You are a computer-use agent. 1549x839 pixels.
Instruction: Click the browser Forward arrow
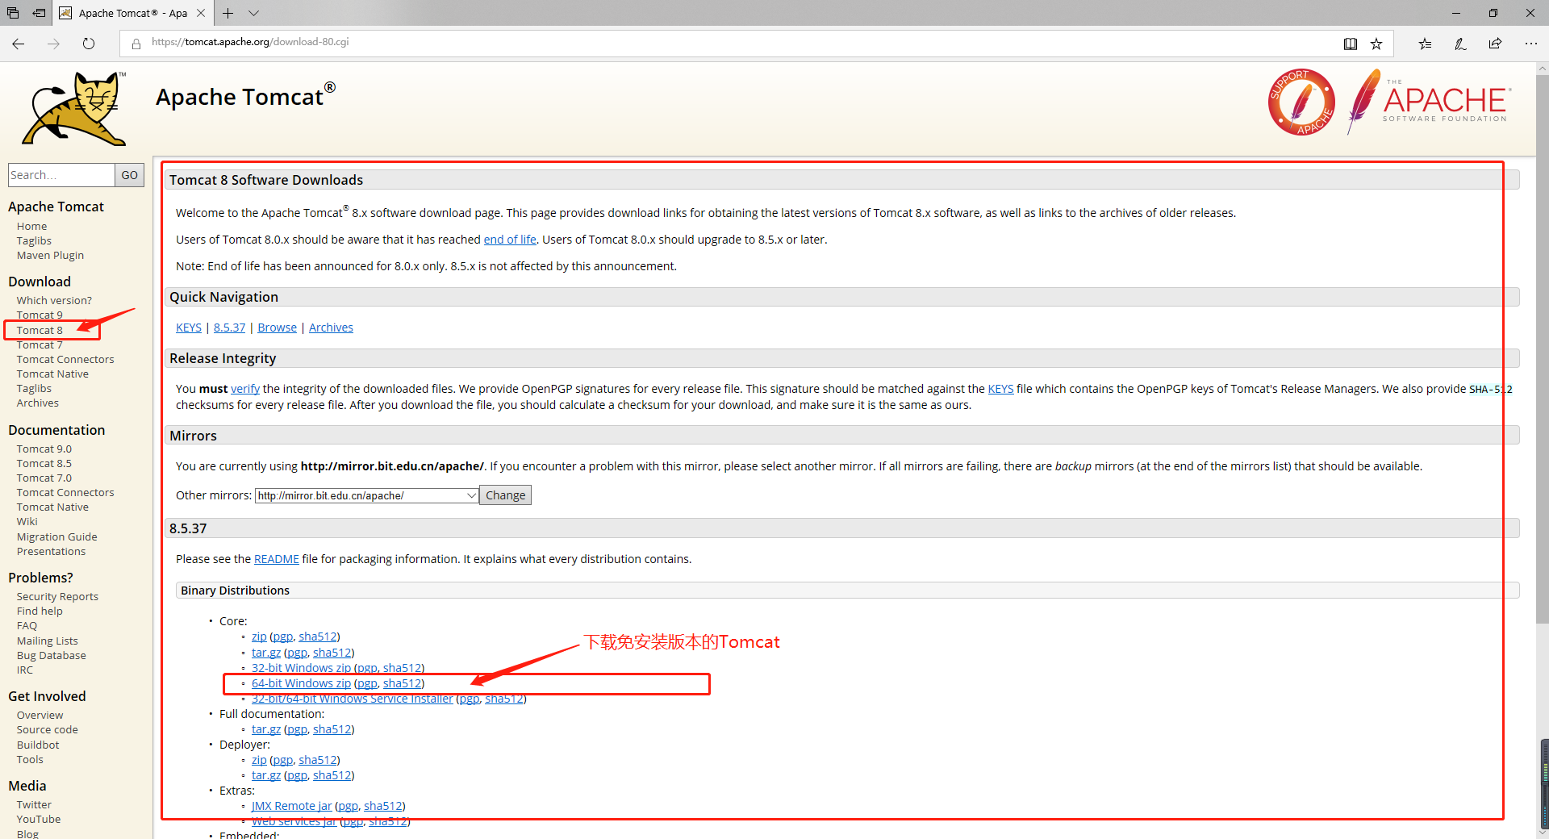53,44
